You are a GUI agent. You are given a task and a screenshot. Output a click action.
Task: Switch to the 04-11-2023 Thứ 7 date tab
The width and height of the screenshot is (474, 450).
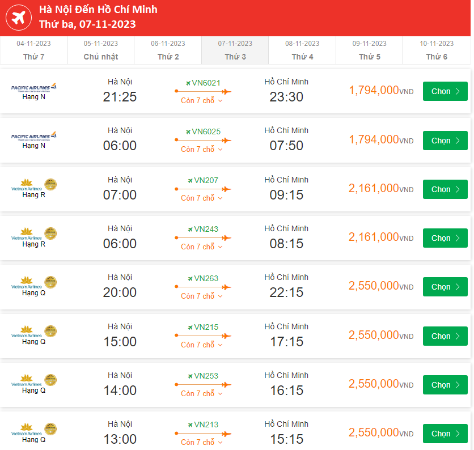pos(33,50)
